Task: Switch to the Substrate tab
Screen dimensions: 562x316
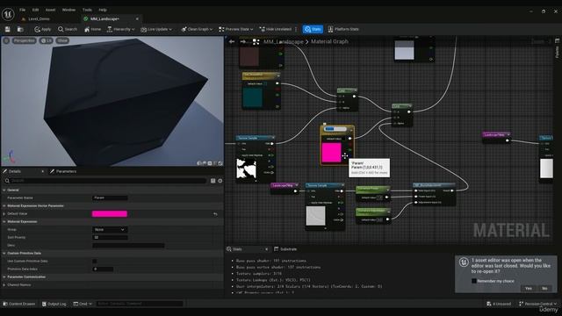Action: 285,249
